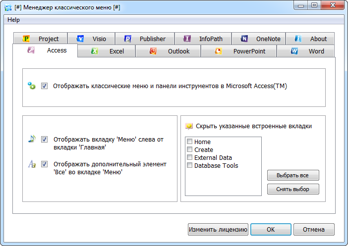Click the 'Отмена' cancel button
The width and height of the screenshot is (348, 246).
(x=314, y=229)
